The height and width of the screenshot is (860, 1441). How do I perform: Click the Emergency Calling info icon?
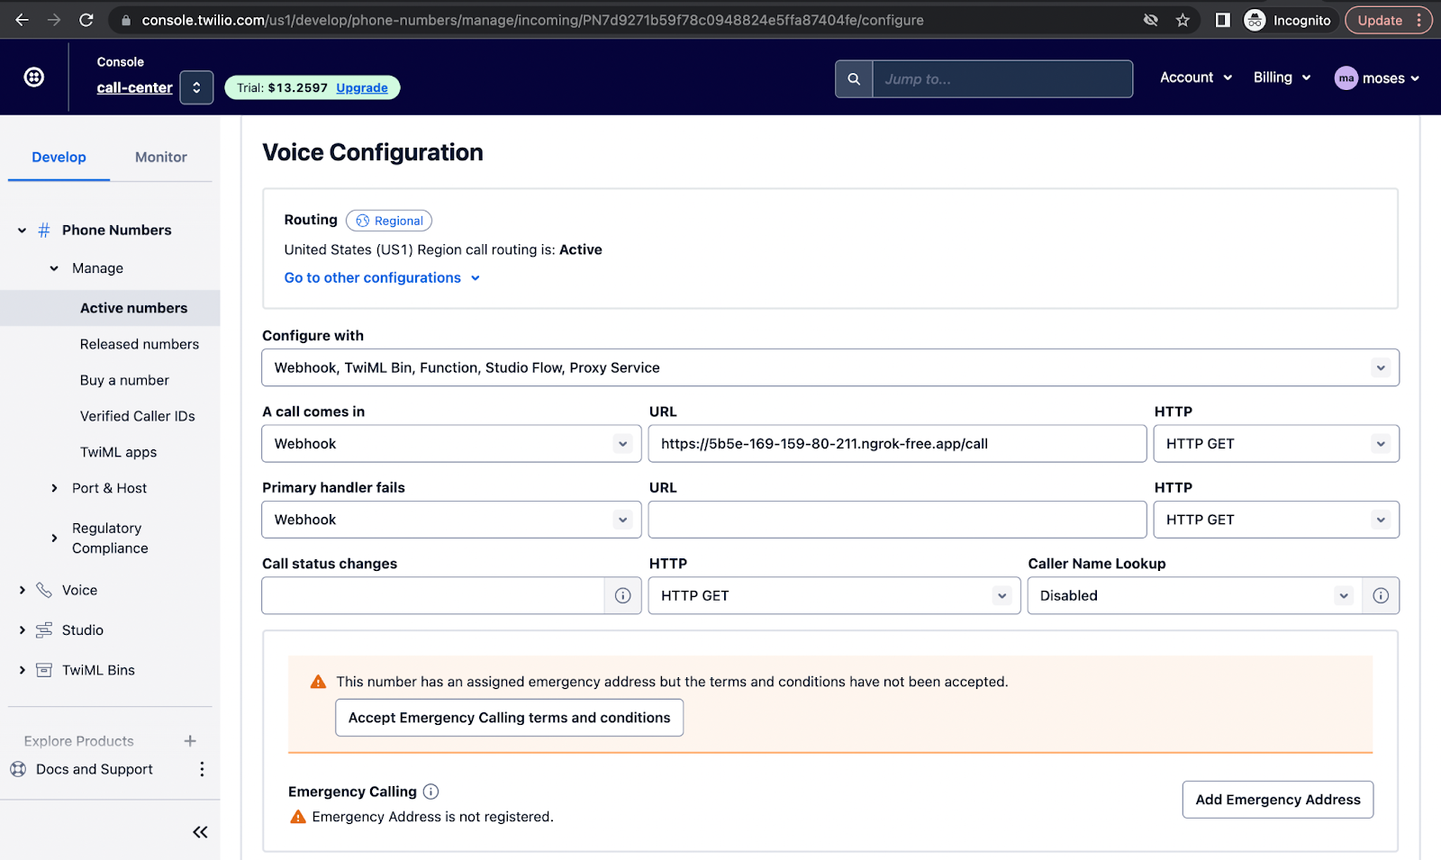tap(430, 792)
